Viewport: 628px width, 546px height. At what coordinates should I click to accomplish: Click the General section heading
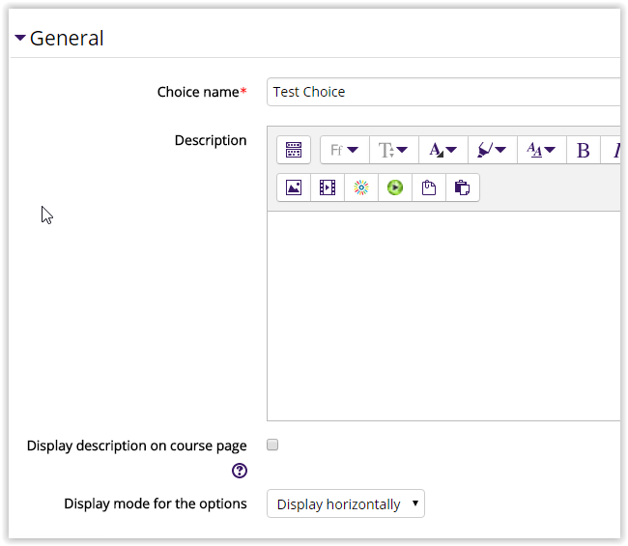pos(67,39)
